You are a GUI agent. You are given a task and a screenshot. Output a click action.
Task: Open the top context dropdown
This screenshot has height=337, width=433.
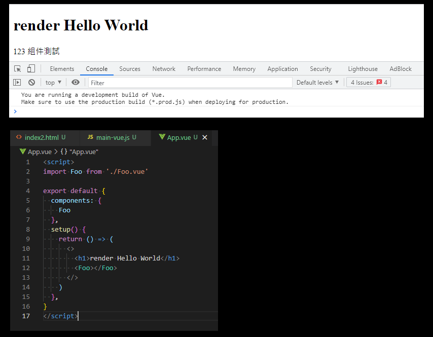[53, 83]
